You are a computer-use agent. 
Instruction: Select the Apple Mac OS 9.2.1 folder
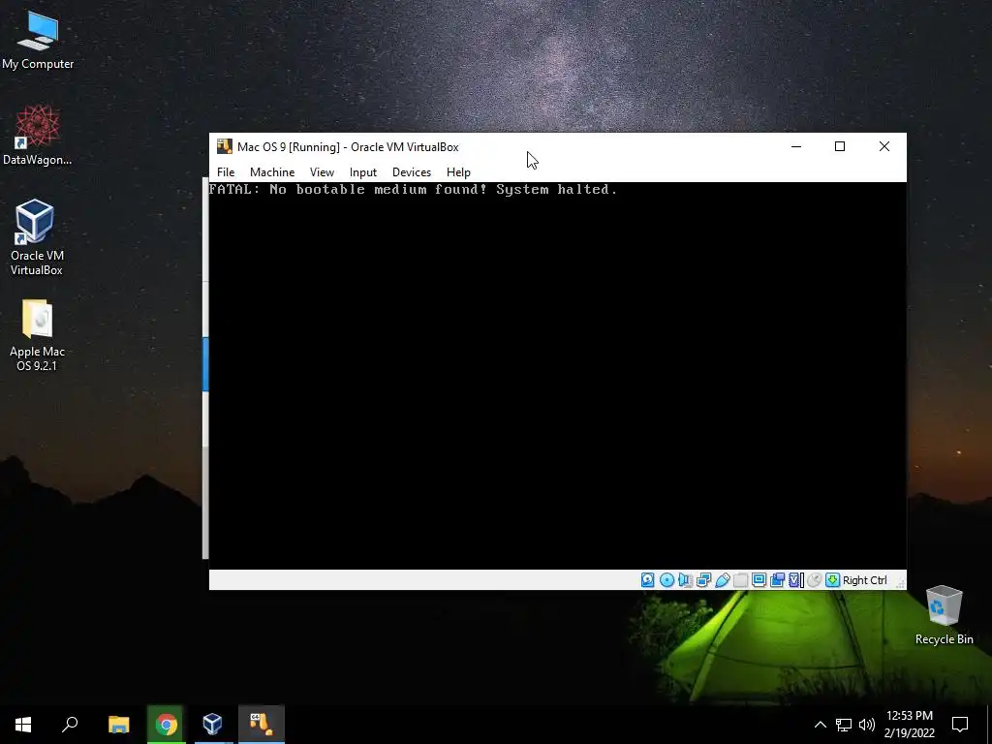37,335
